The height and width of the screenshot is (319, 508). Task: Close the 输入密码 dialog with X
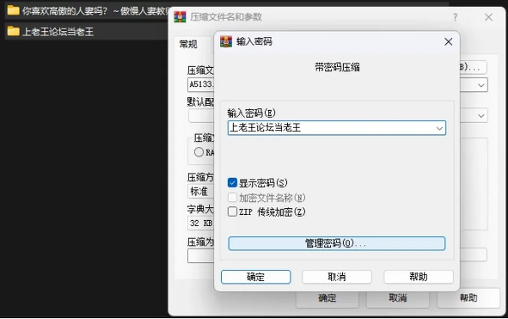point(448,42)
